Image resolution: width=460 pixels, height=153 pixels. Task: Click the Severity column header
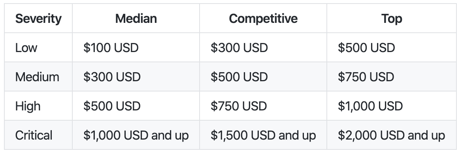coord(38,19)
